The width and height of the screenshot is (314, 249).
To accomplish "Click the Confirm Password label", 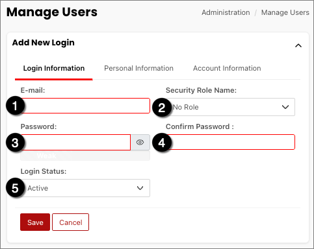I will (200, 126).
